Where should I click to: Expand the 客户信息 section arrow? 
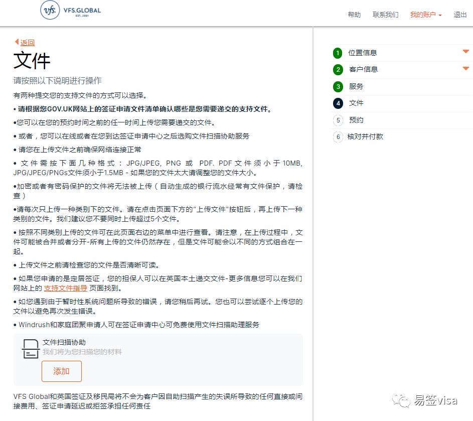466,69
